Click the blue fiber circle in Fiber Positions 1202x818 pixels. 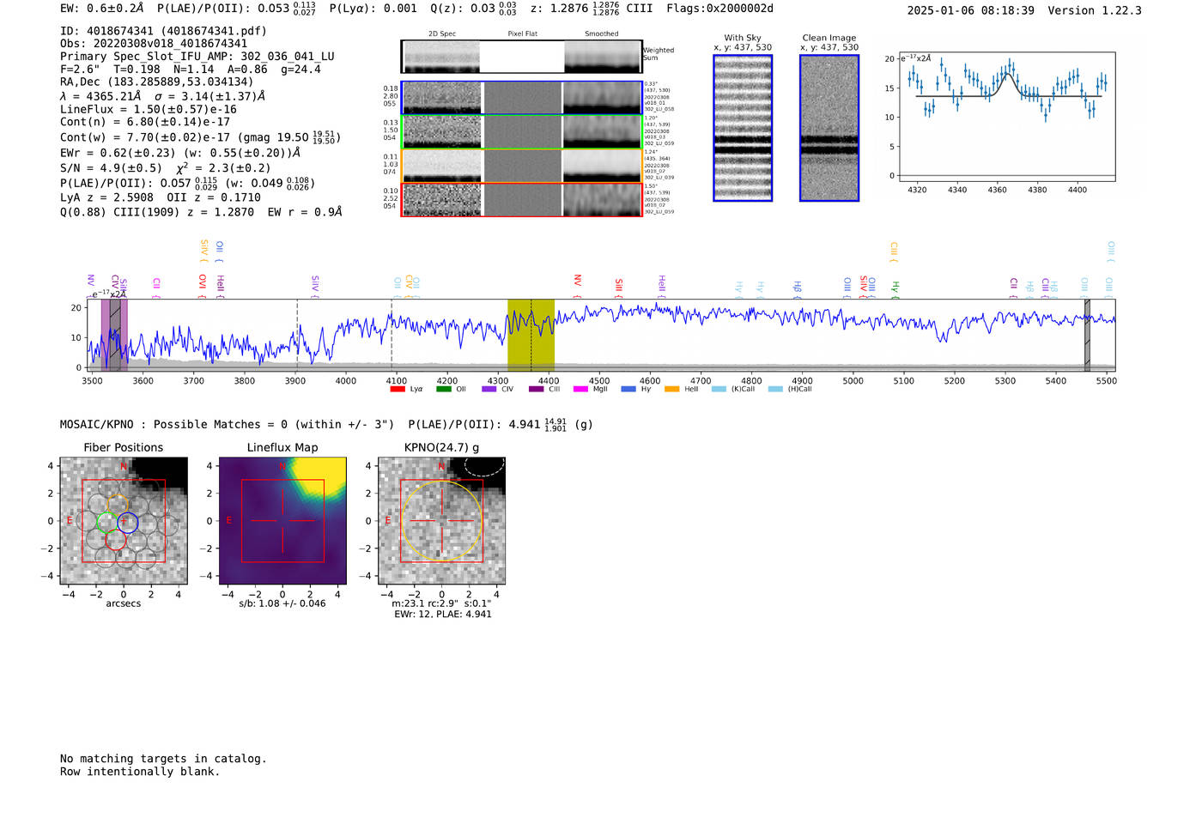[127, 522]
